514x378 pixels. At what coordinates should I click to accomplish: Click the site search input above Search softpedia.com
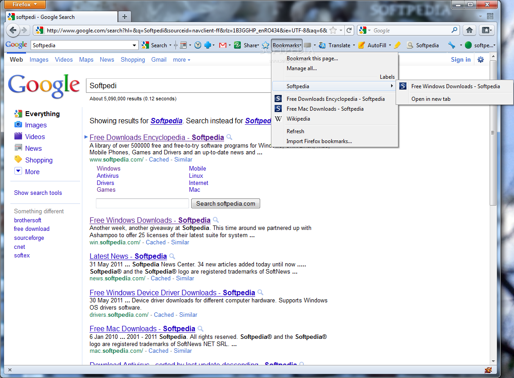(x=142, y=203)
